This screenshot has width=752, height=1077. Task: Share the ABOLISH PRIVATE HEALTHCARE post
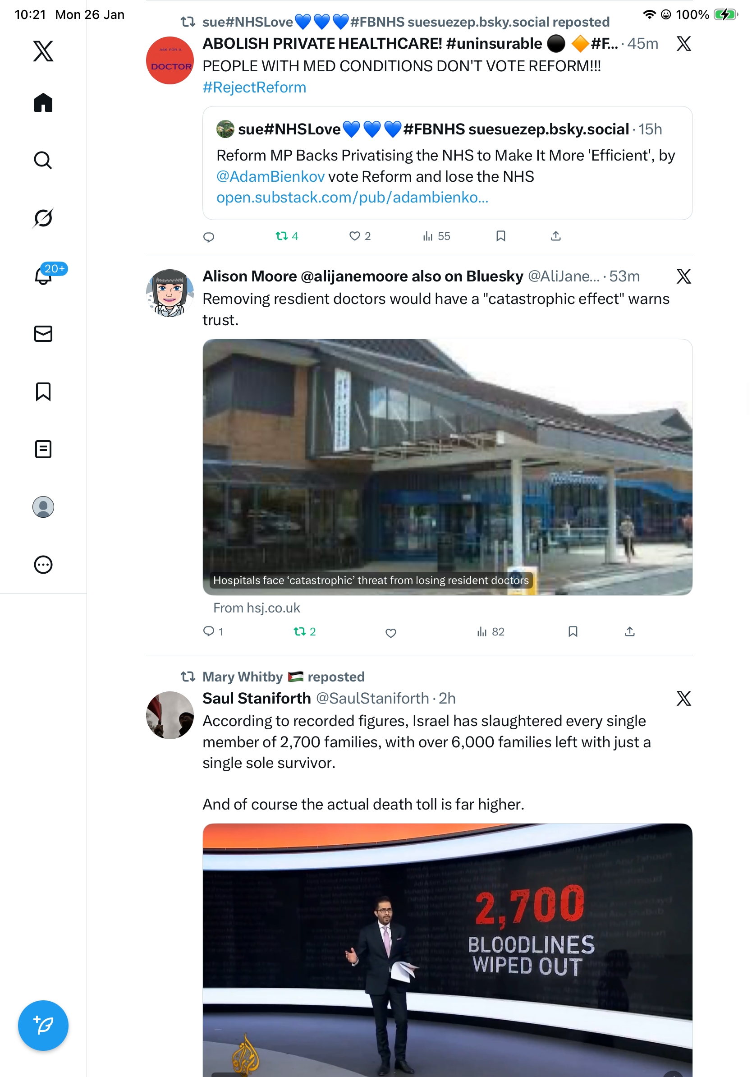pos(555,236)
